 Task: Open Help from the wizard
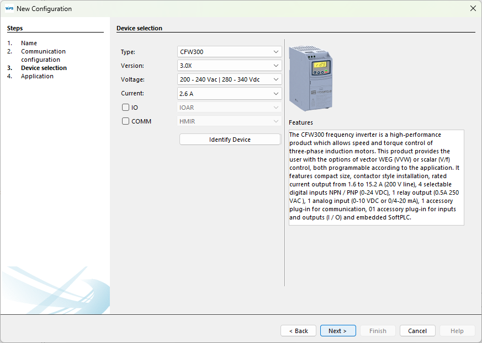click(x=457, y=331)
